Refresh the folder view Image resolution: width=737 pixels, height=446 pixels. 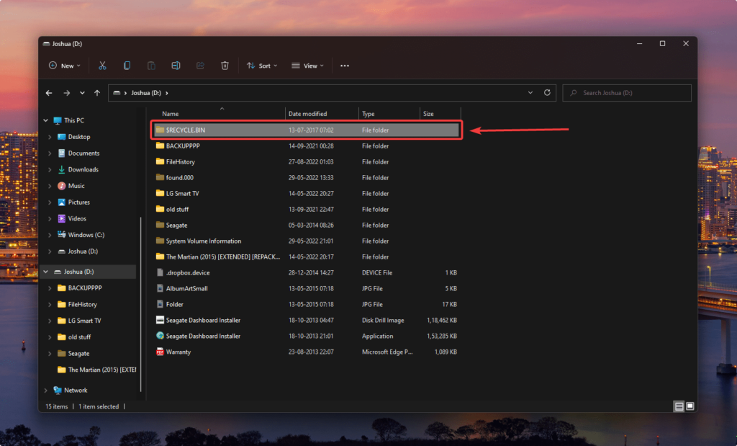coord(547,92)
